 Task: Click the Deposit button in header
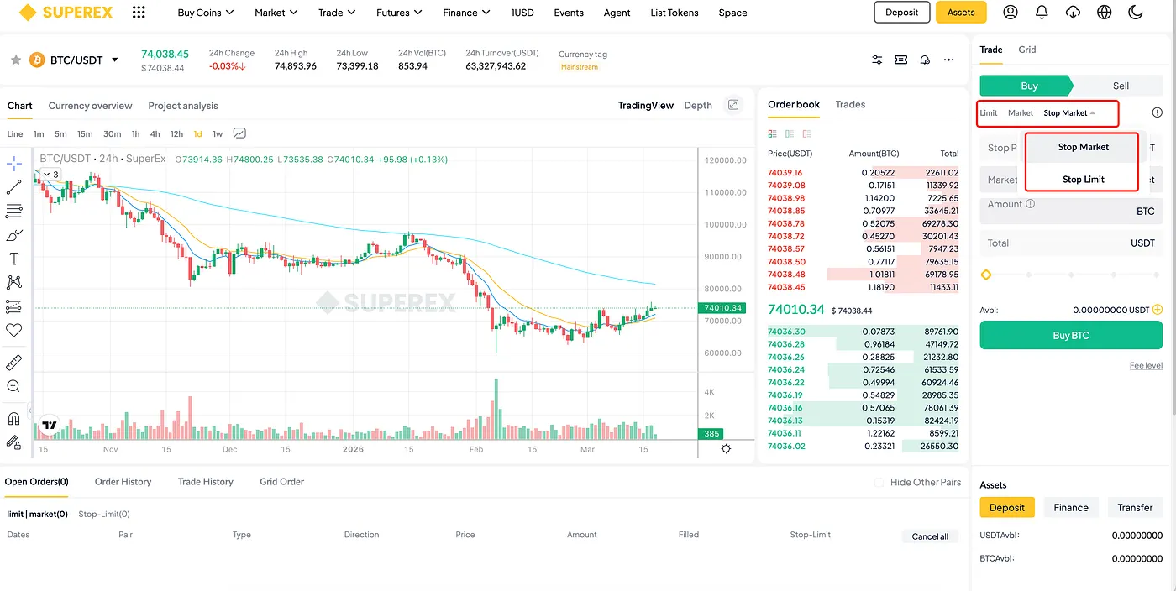[901, 13]
